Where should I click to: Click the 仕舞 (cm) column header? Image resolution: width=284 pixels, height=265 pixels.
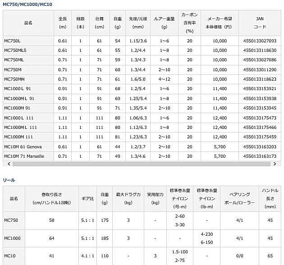coord(100,23)
